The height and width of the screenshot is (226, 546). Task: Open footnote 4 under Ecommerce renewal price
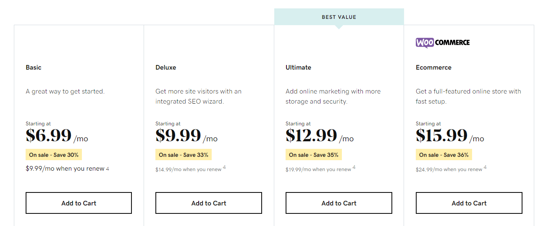point(485,168)
